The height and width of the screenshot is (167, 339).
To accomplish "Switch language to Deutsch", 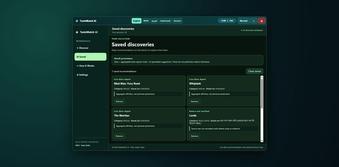I will coord(177,21).
